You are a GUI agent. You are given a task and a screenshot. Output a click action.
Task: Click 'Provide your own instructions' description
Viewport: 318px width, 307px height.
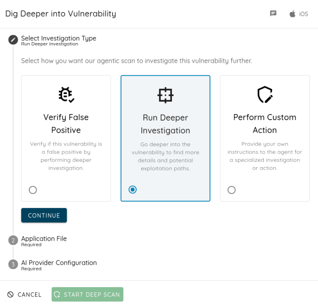(265, 156)
